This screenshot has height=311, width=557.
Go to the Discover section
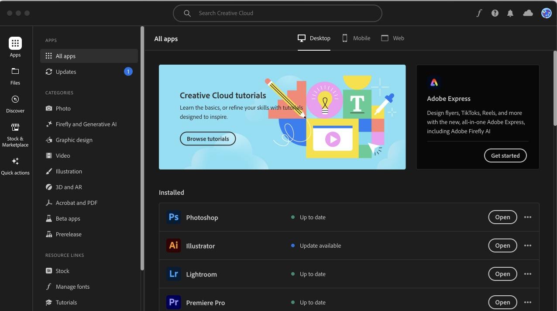(x=15, y=104)
